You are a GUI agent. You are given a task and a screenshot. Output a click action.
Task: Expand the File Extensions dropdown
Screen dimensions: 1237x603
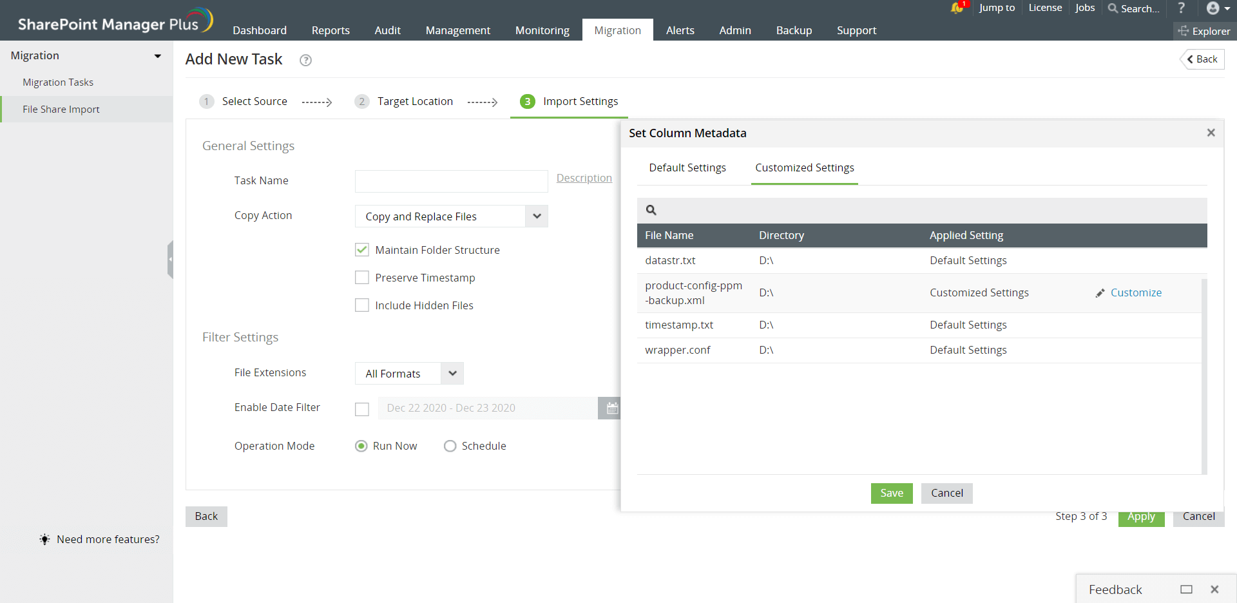pos(452,374)
